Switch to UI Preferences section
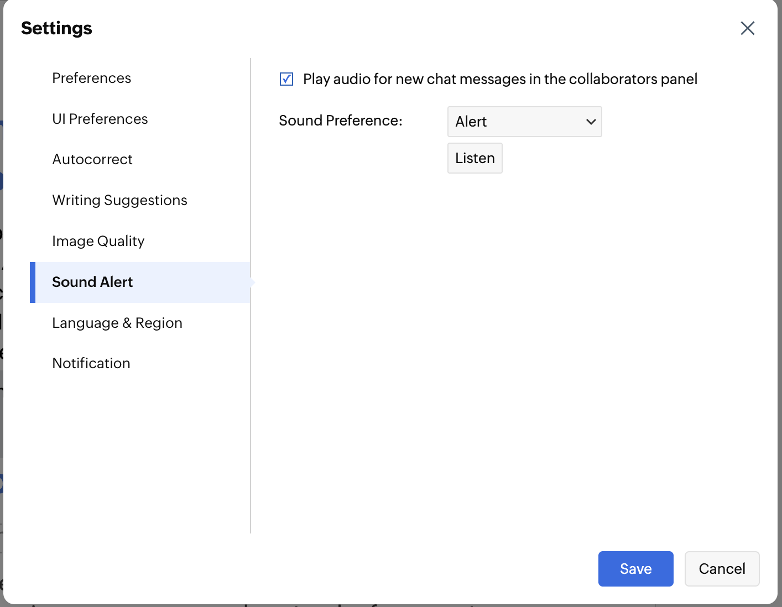Screen dimensions: 782x607 tap(100, 119)
